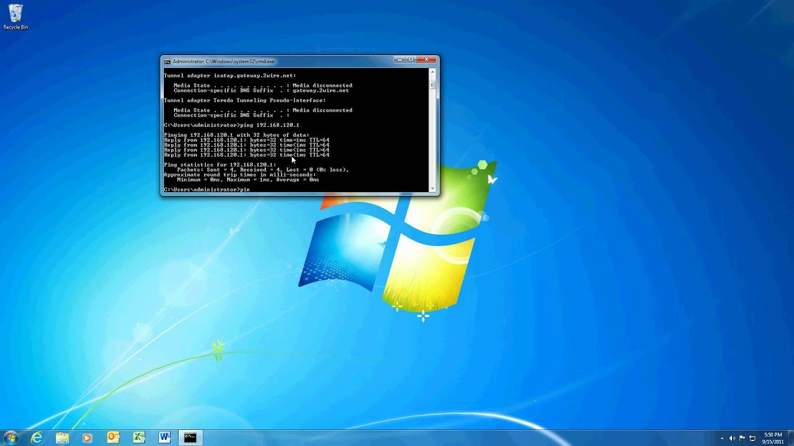Open the volume speaker tray icon

point(733,438)
